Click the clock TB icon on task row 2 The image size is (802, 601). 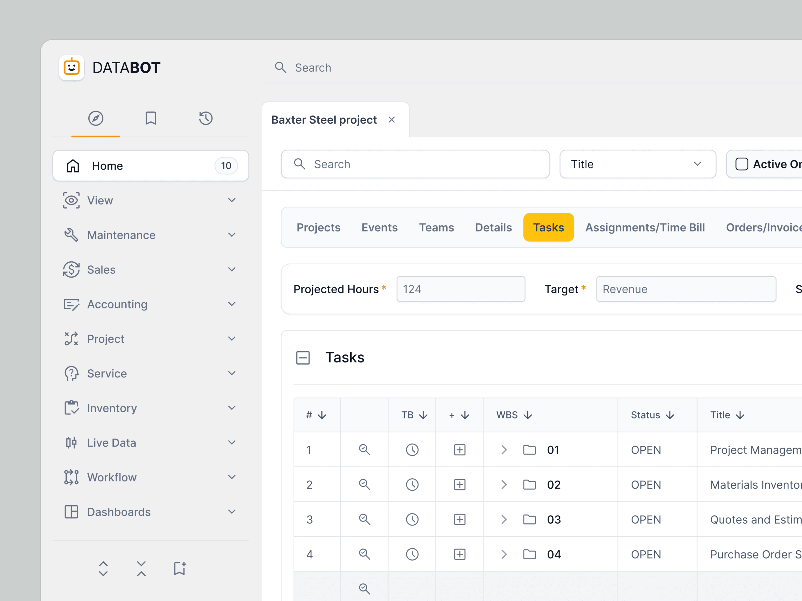click(x=412, y=484)
